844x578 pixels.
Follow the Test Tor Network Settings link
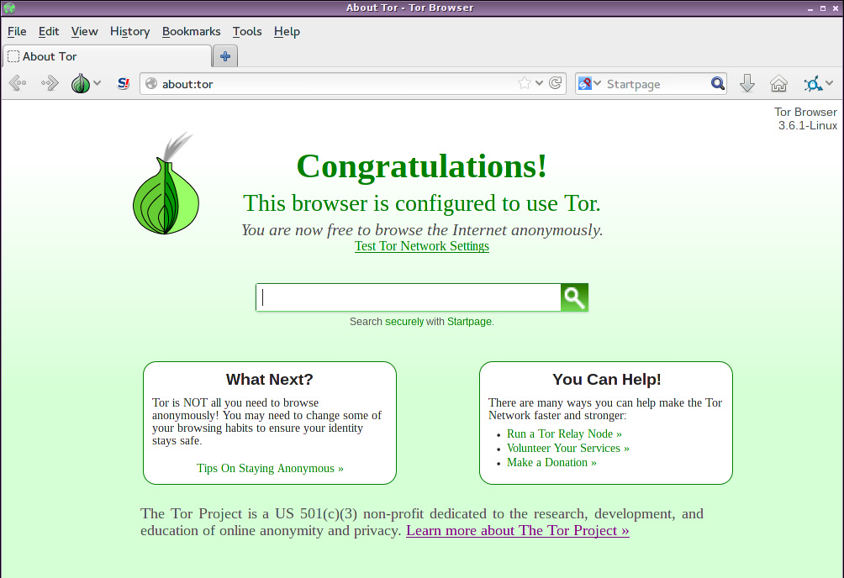tap(422, 246)
